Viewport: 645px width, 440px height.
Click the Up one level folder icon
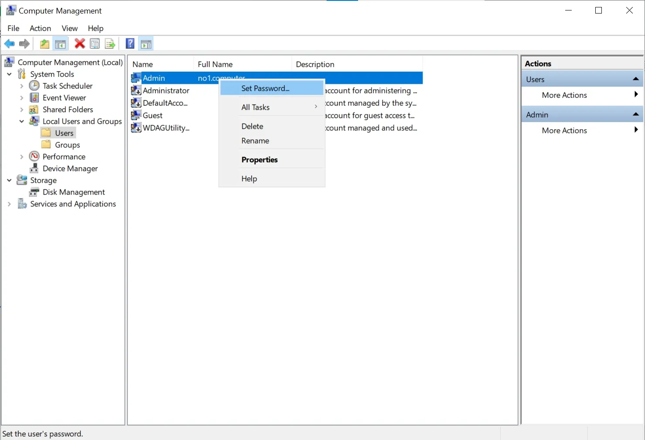point(44,44)
